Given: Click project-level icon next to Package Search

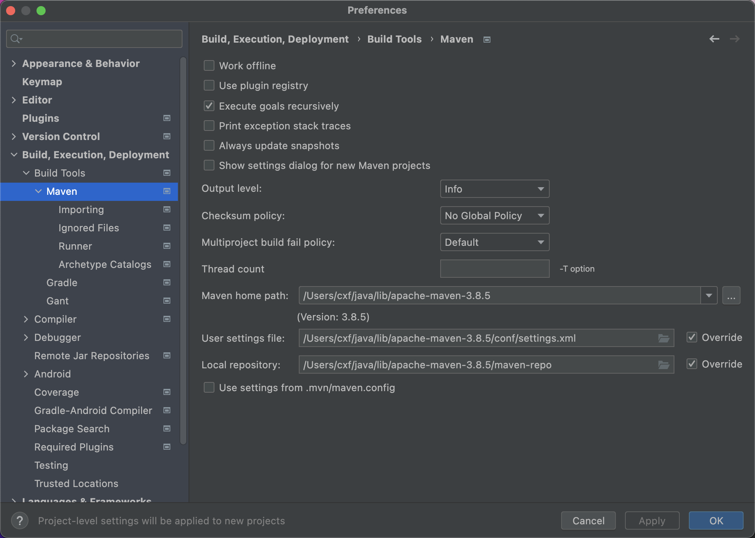Looking at the screenshot, I should (x=167, y=428).
